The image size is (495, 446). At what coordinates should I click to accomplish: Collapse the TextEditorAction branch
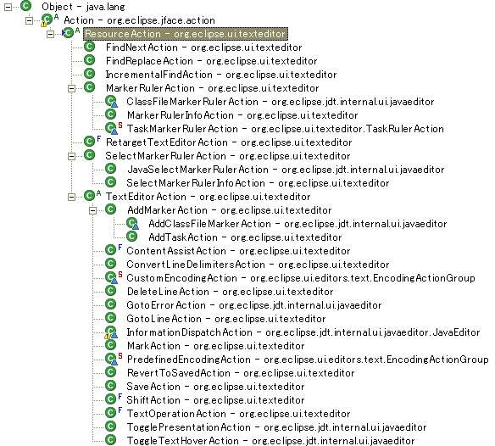point(72,197)
